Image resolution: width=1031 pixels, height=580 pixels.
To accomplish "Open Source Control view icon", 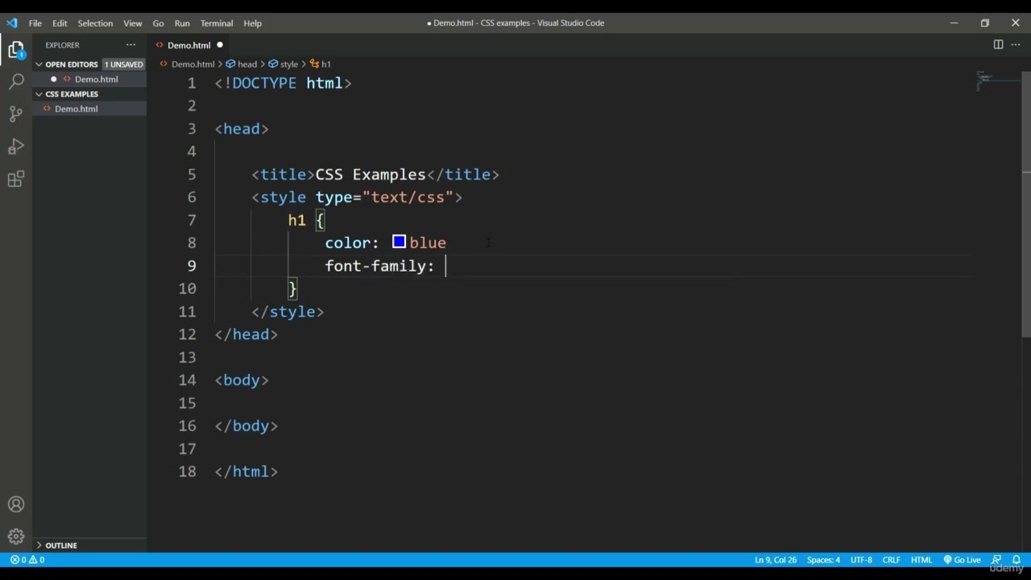I will point(16,114).
